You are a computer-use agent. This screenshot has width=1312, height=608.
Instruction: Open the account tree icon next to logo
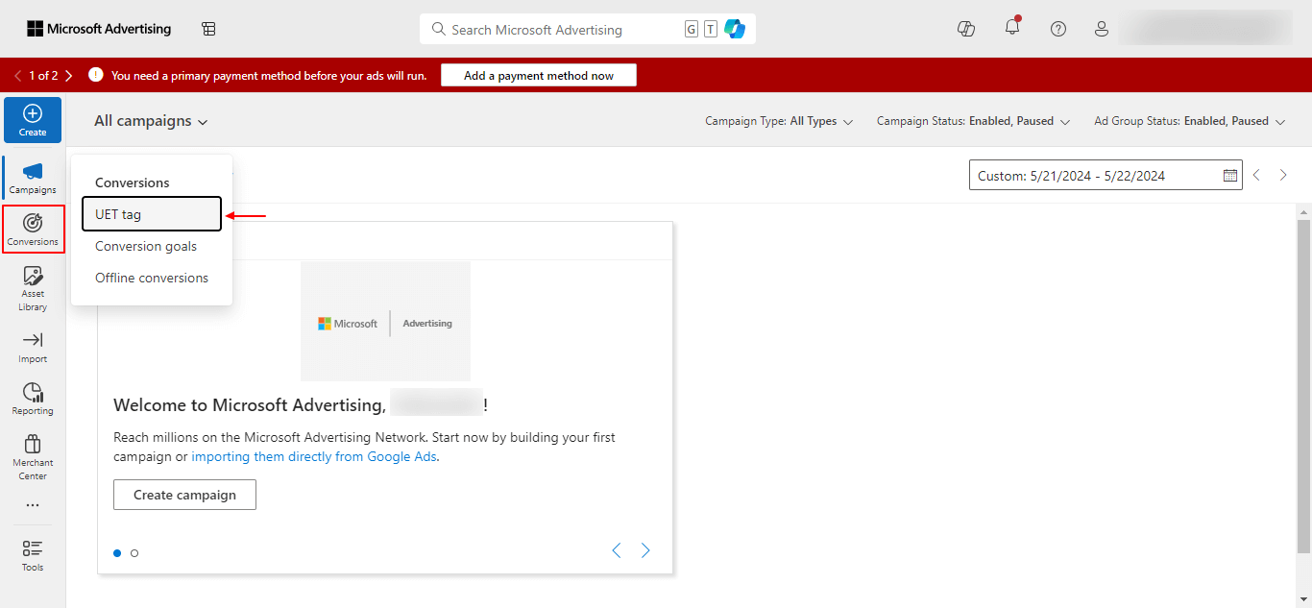coord(208,29)
